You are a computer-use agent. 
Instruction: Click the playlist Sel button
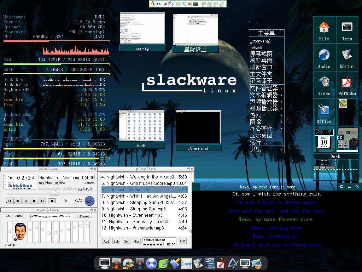coord(126,241)
